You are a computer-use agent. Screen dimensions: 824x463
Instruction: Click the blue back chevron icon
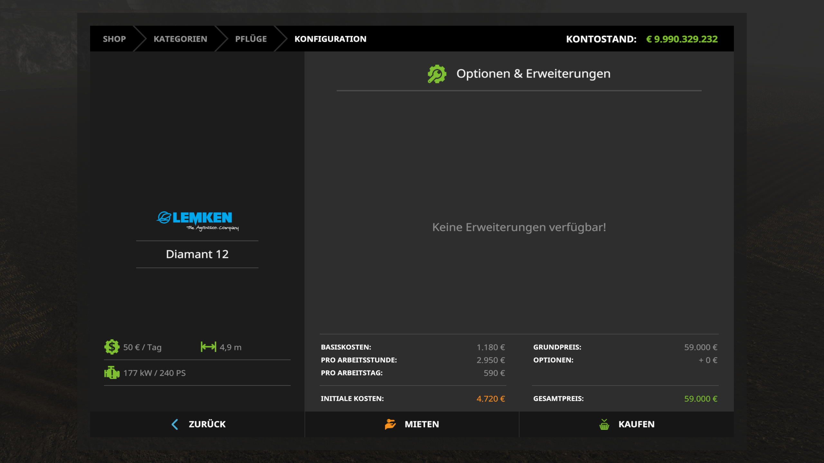pos(175,424)
